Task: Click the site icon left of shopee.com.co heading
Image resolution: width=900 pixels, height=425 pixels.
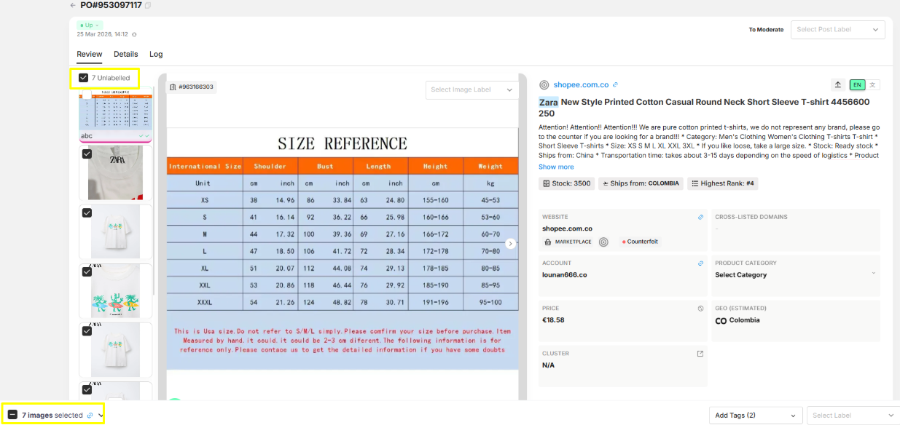Action: 544,84
